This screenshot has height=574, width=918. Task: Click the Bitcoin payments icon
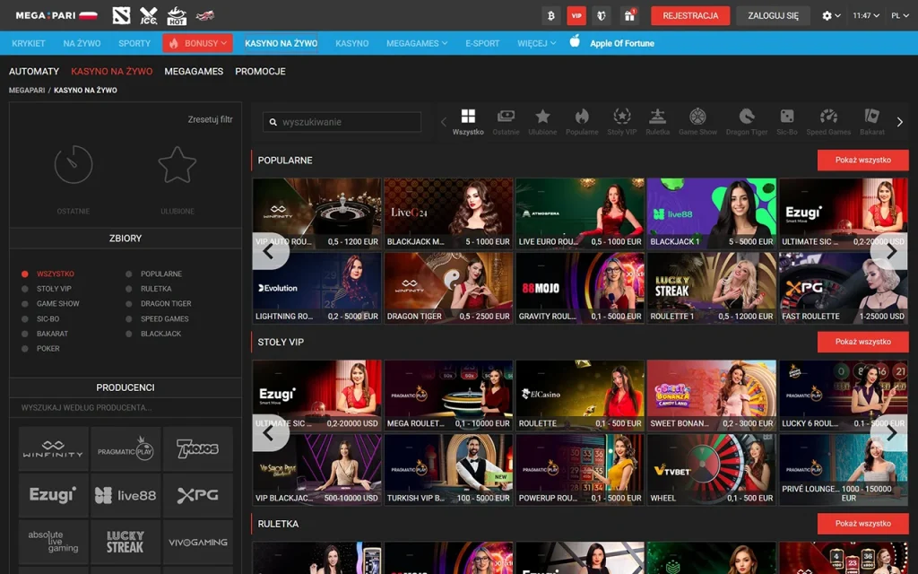coord(551,16)
